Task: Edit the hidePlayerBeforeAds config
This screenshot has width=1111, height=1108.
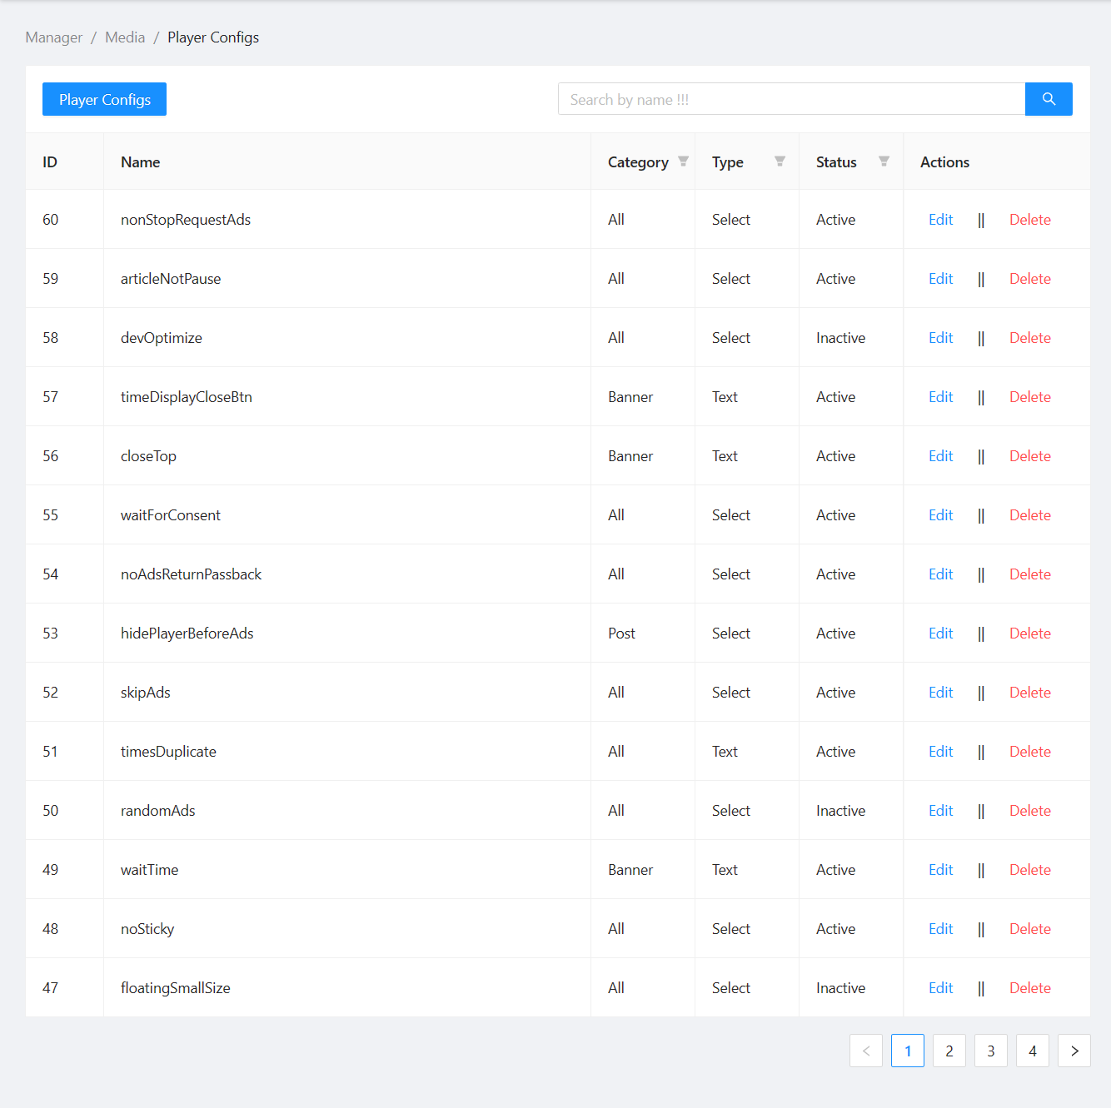Action: point(941,633)
